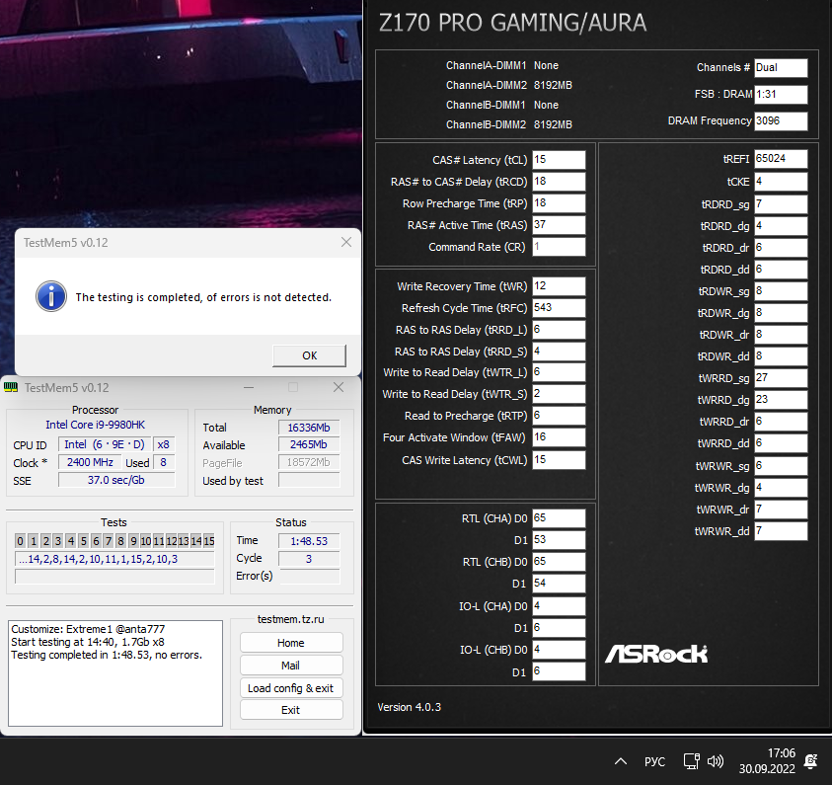Click Load config & exit button

[x=291, y=688]
